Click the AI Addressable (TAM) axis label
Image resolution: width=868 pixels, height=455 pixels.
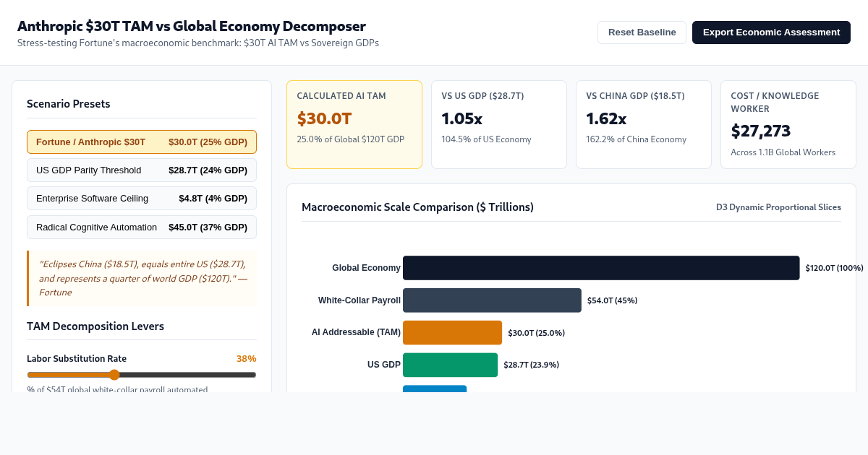tap(356, 333)
